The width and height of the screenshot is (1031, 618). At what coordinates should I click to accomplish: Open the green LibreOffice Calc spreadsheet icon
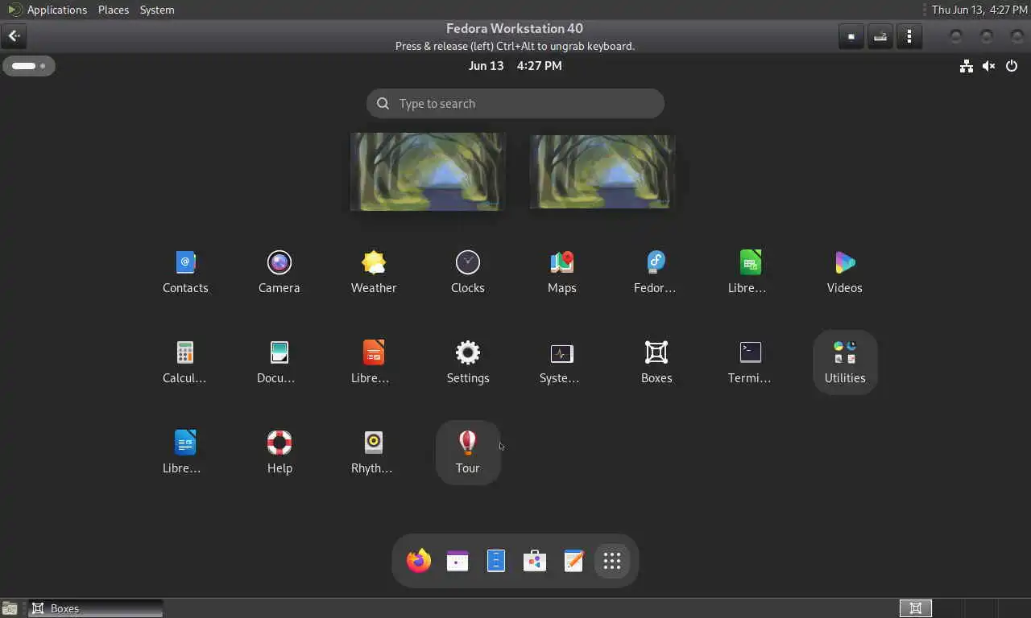[x=751, y=271]
